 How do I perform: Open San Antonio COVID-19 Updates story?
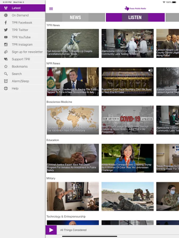click(x=128, y=120)
